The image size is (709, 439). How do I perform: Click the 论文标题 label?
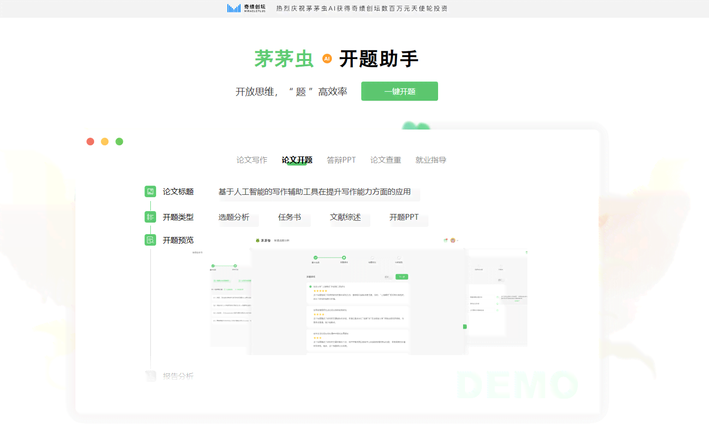pos(178,191)
